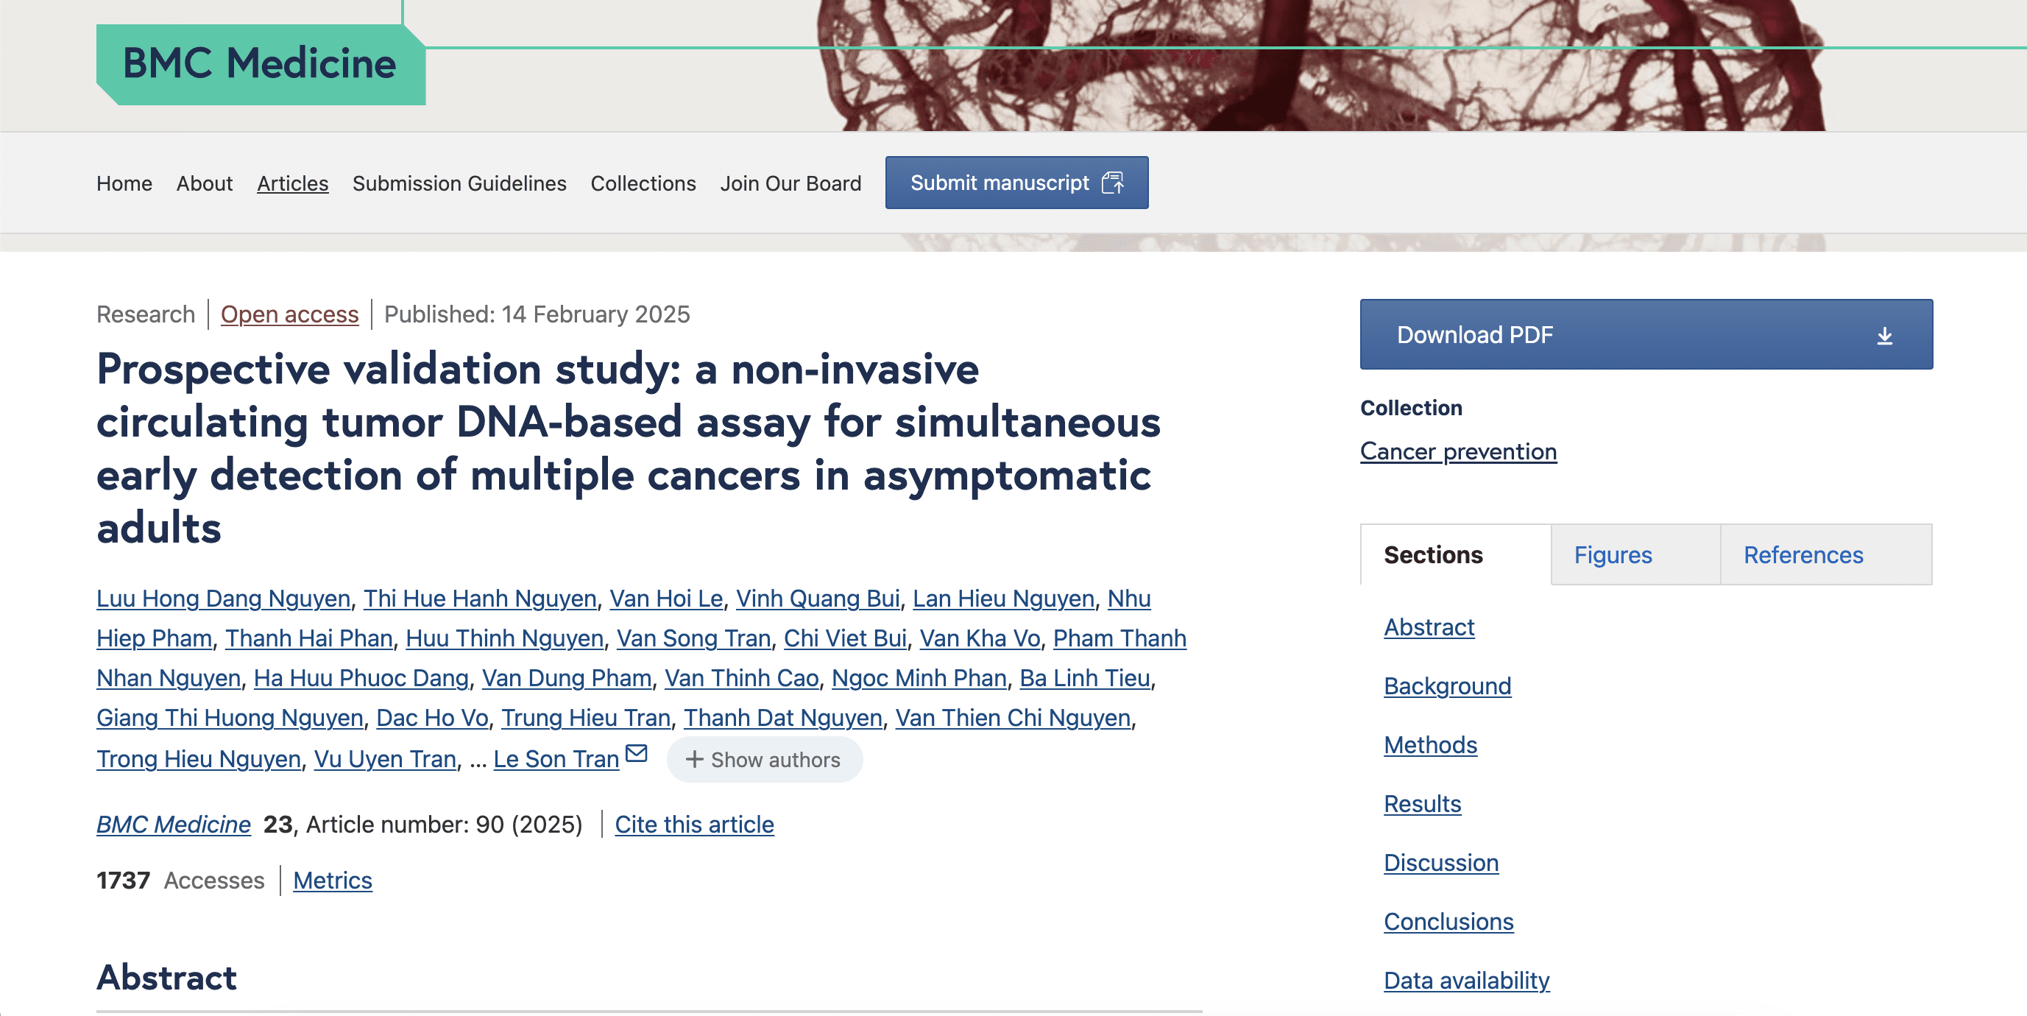Image resolution: width=2027 pixels, height=1016 pixels.
Task: Open the Cancer prevention collection
Action: point(1457,451)
